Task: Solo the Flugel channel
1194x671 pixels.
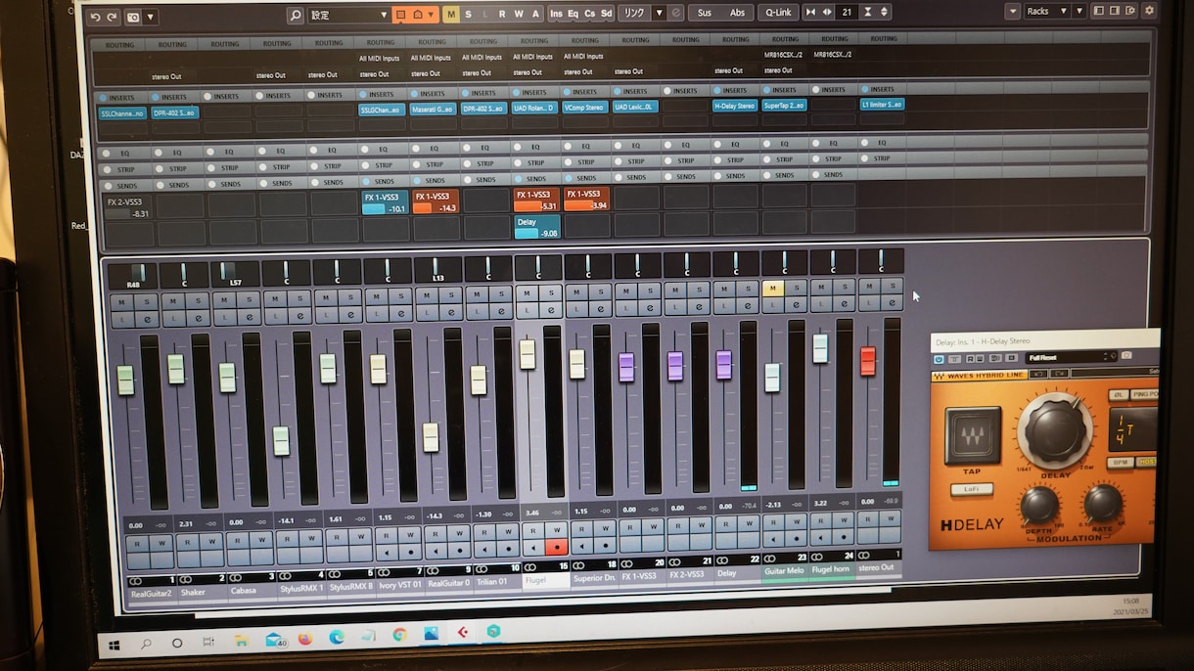Action: tap(552, 292)
